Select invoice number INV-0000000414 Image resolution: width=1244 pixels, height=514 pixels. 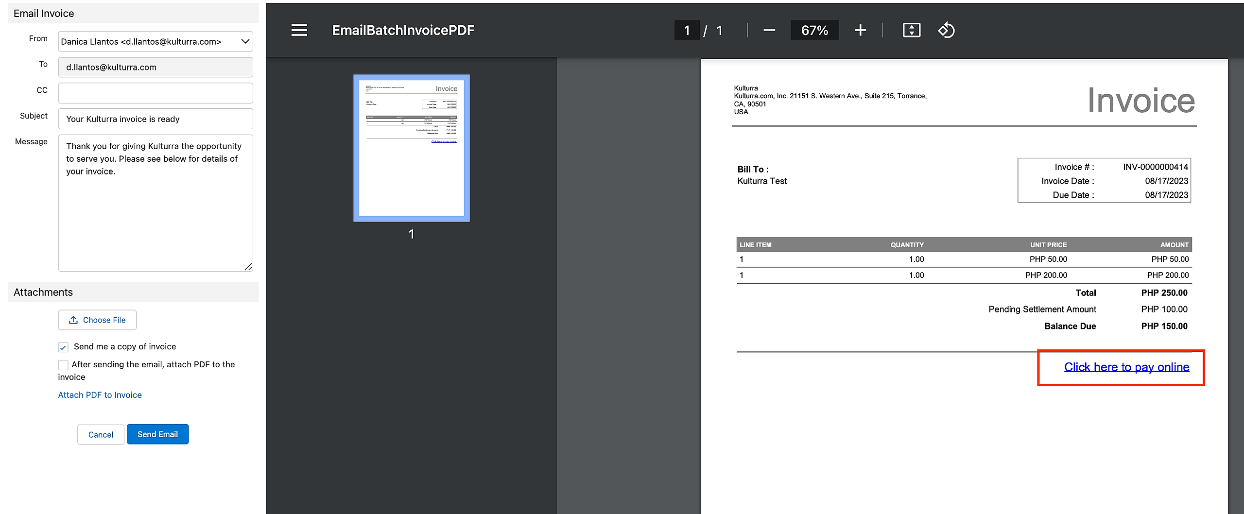click(x=1155, y=167)
